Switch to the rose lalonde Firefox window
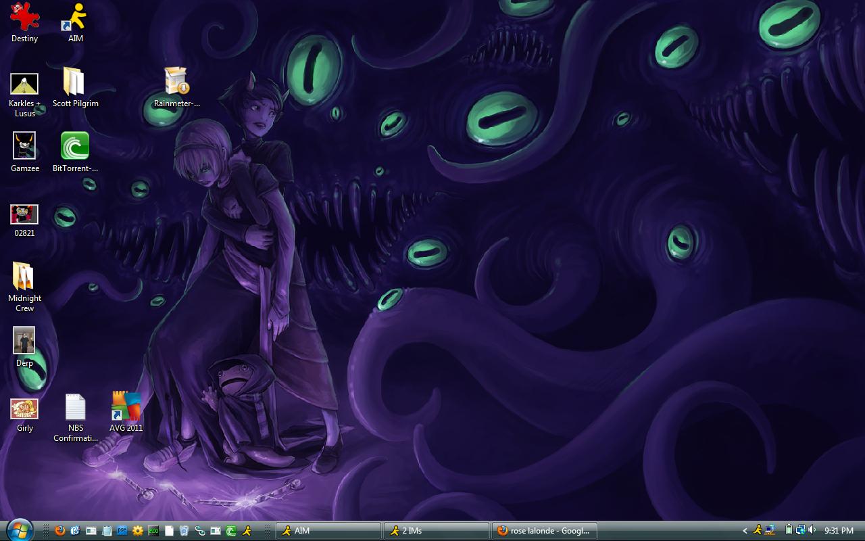The image size is (865, 541). [544, 531]
